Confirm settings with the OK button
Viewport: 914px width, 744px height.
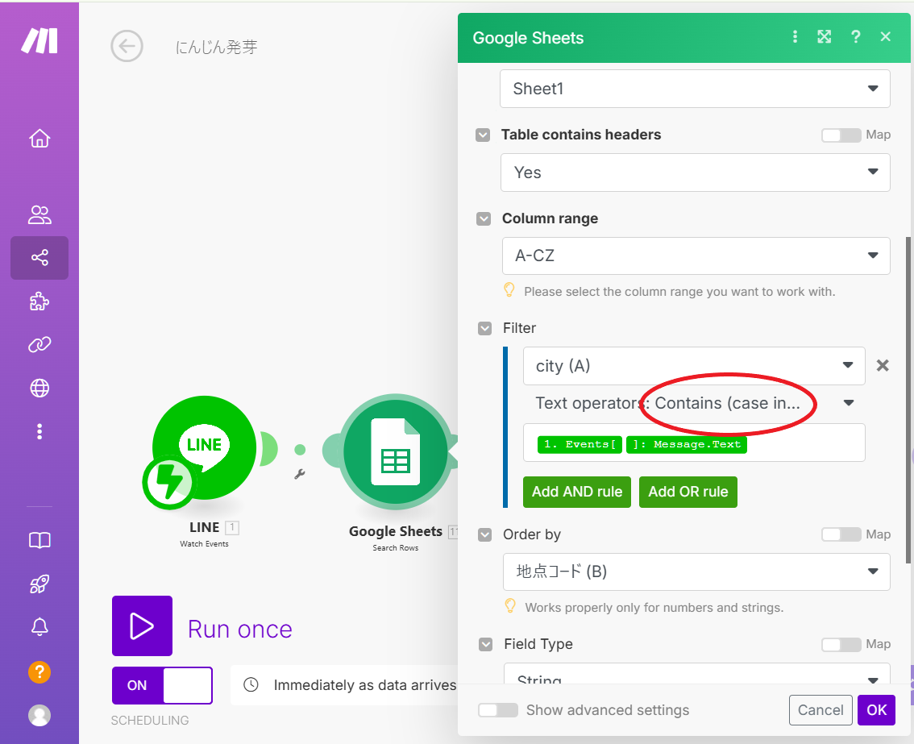click(x=876, y=710)
